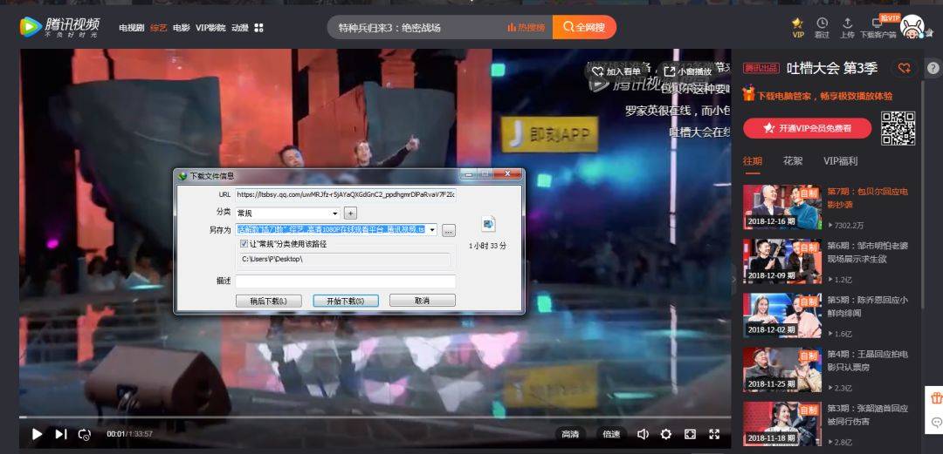This screenshot has width=943, height=454.
Task: Open the VIP影院 navigation item
Action: tap(210, 28)
